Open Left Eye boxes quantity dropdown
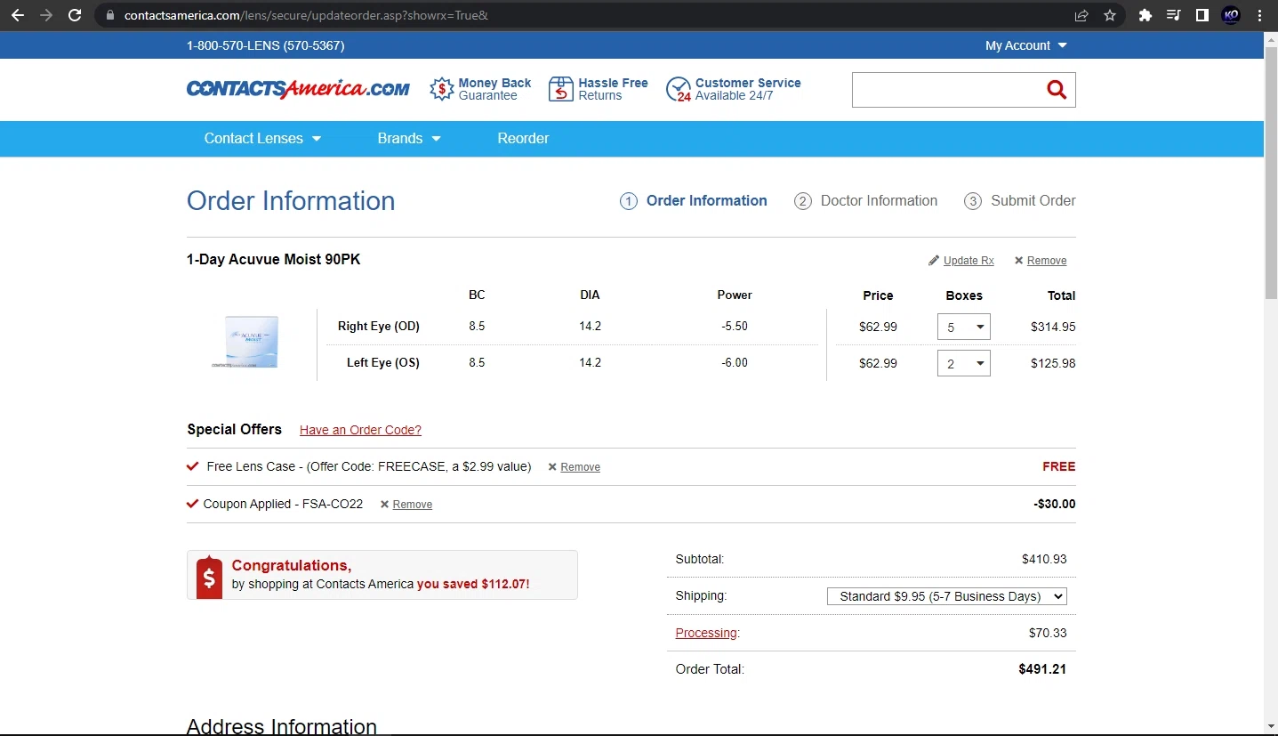Viewport: 1278px width, 736px height. click(964, 363)
